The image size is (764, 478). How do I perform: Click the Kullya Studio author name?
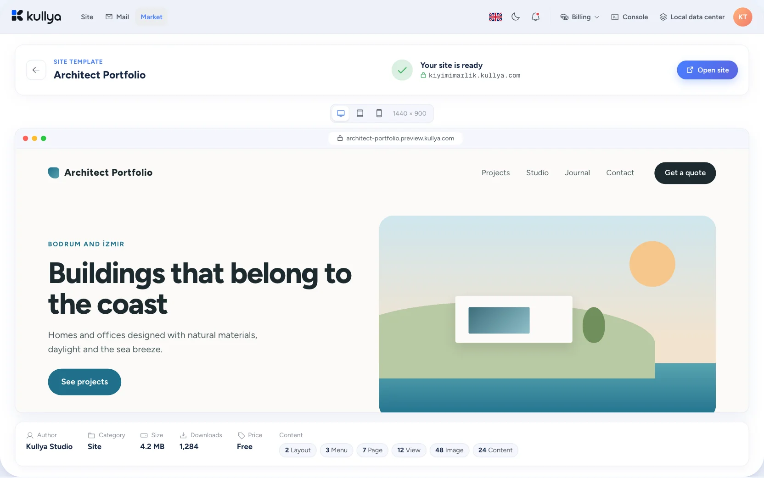point(49,447)
